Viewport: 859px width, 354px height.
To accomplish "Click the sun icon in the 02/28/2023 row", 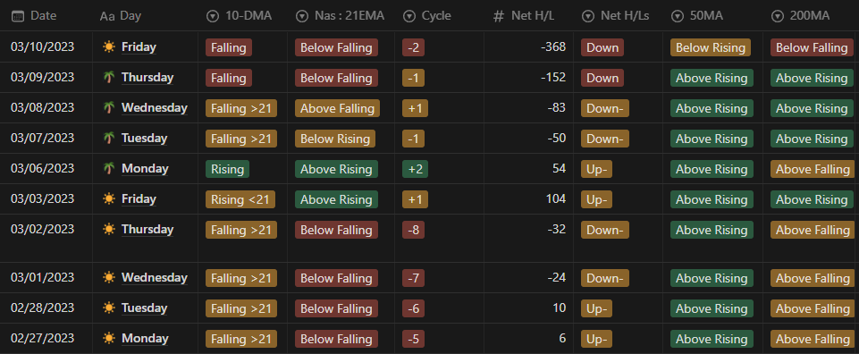I will coord(109,308).
